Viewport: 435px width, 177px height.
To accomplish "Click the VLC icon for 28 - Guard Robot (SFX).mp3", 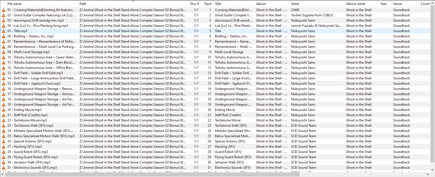I will click(x=4, y=152).
